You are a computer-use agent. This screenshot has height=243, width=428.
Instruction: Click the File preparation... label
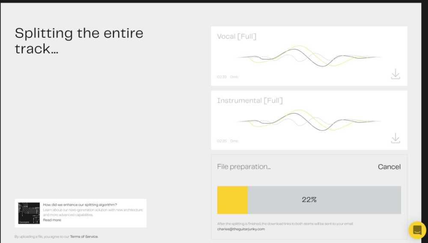point(244,167)
